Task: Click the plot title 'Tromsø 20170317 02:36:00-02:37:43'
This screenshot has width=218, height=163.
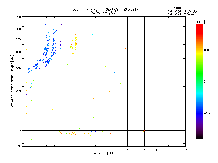Action: click(103, 10)
